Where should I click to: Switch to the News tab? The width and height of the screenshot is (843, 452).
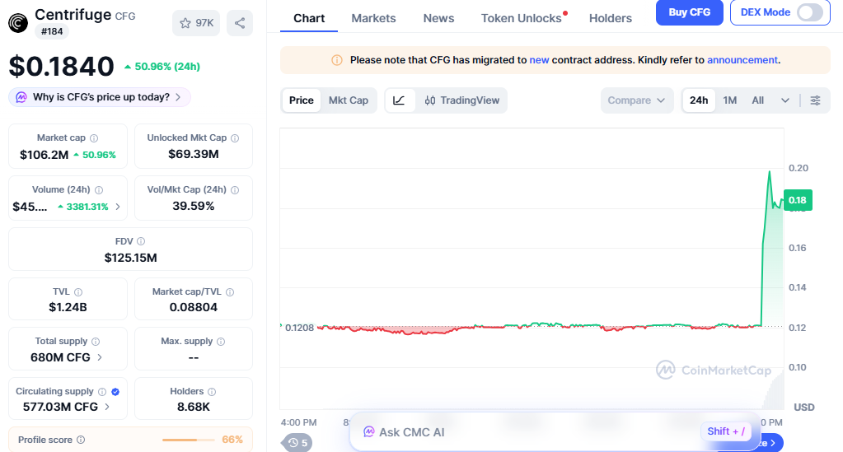tap(438, 18)
